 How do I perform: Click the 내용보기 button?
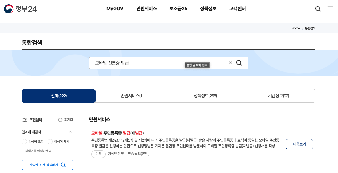pos(299,144)
